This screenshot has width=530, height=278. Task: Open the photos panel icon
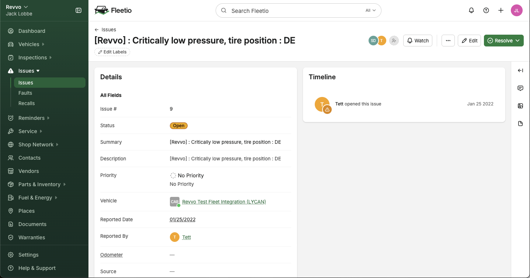[x=520, y=106]
